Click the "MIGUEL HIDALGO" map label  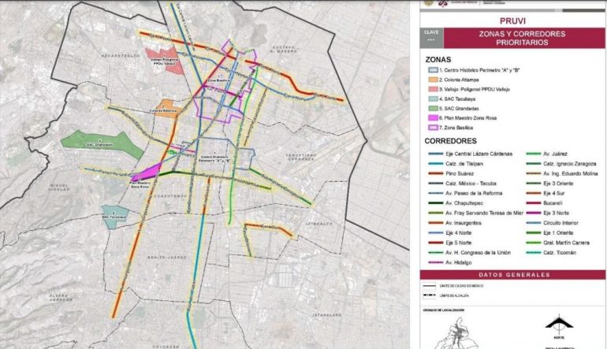click(59, 187)
